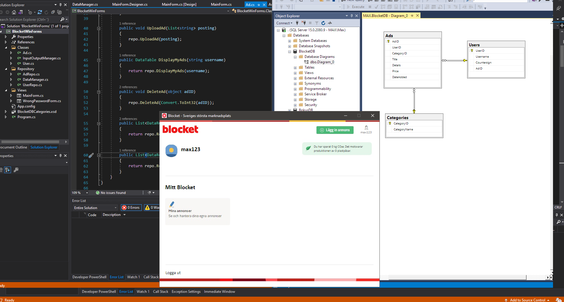Expand the Tables node under BlocketDB
The height and width of the screenshot is (302, 564).
[x=295, y=67]
